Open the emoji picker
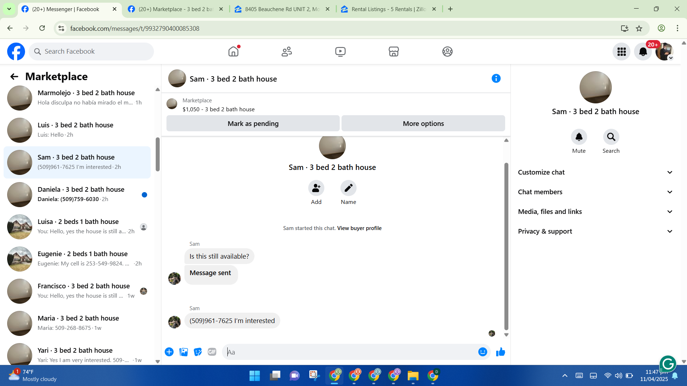The width and height of the screenshot is (687, 386). click(x=483, y=352)
